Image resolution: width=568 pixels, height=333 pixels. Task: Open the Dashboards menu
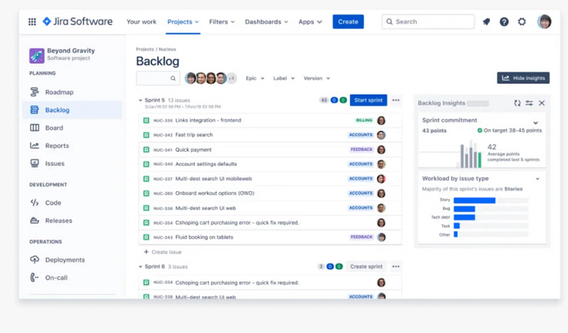(266, 22)
